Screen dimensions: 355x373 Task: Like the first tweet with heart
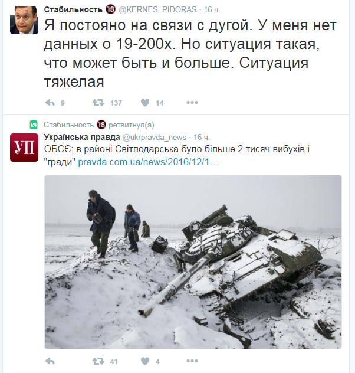pyautogui.click(x=145, y=103)
